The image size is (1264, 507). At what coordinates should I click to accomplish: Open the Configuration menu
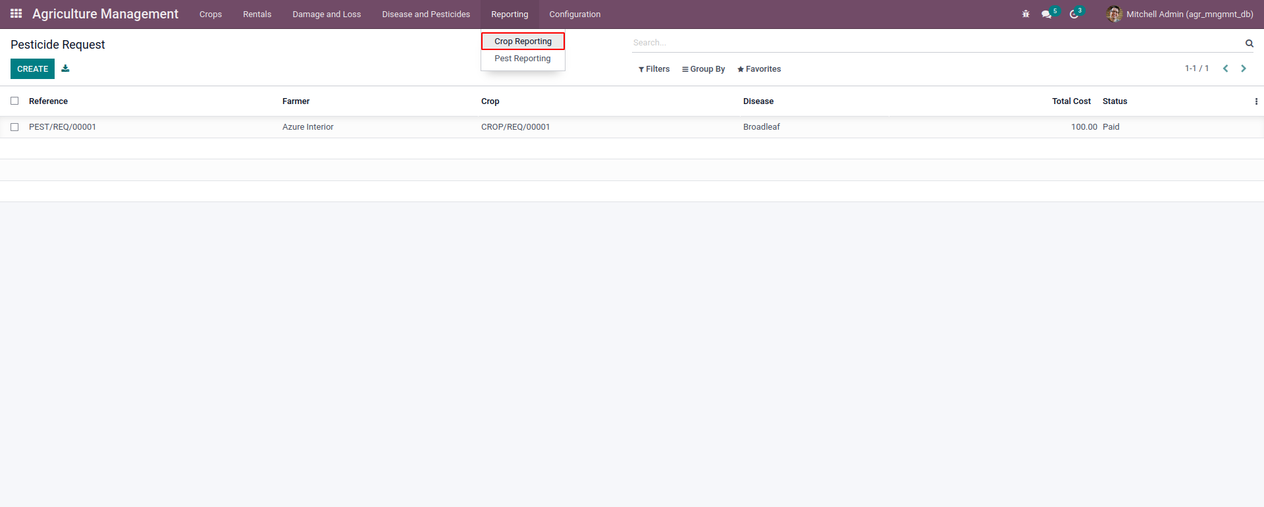575,14
